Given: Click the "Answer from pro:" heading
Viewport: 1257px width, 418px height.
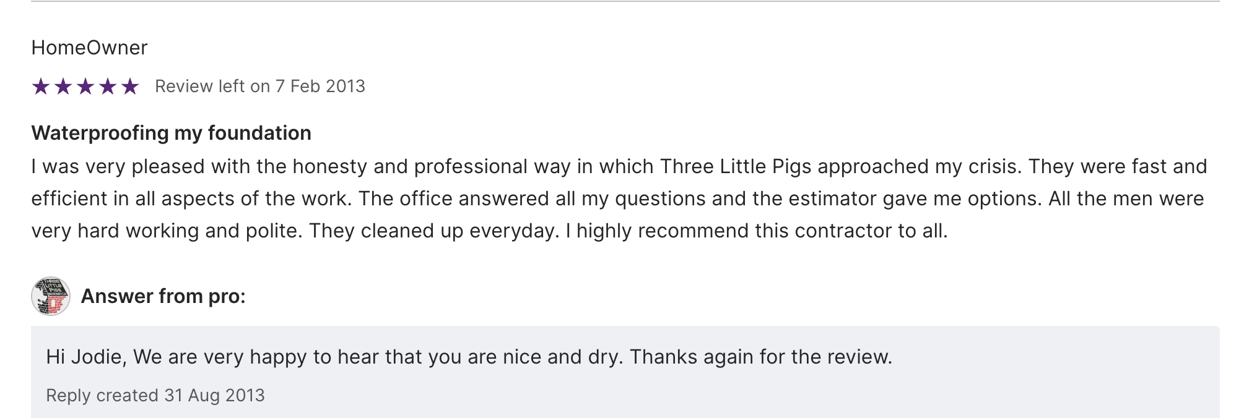Looking at the screenshot, I should click(163, 296).
